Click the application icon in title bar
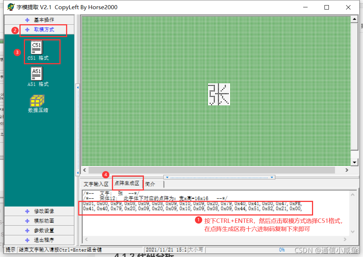Screen dimensions: 363x257 pyautogui.click(x=11, y=7)
